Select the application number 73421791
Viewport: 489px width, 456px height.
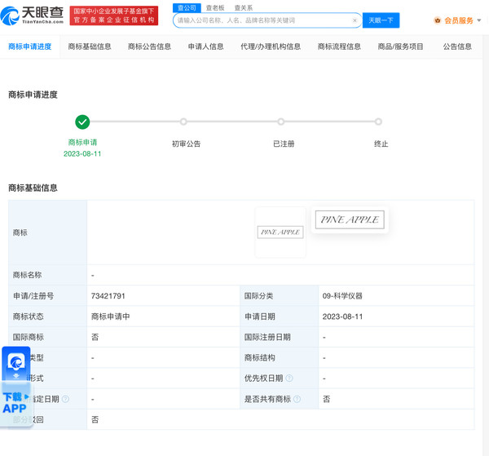coord(108,296)
